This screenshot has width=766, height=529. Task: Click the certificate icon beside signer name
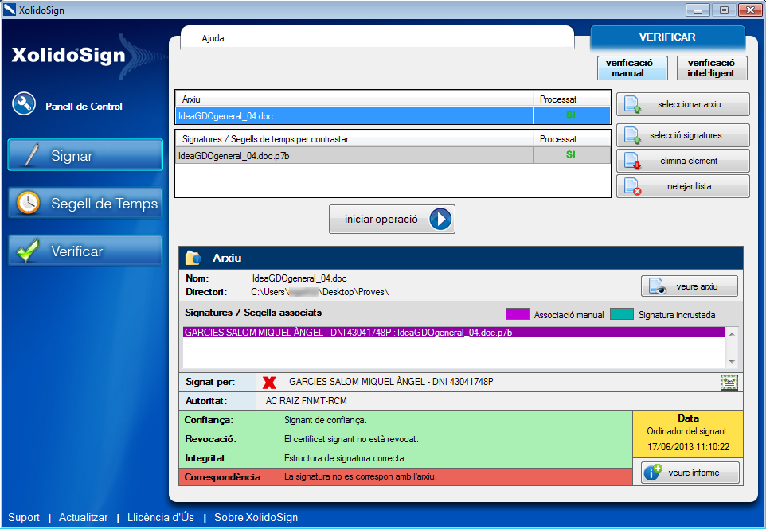[x=729, y=382]
